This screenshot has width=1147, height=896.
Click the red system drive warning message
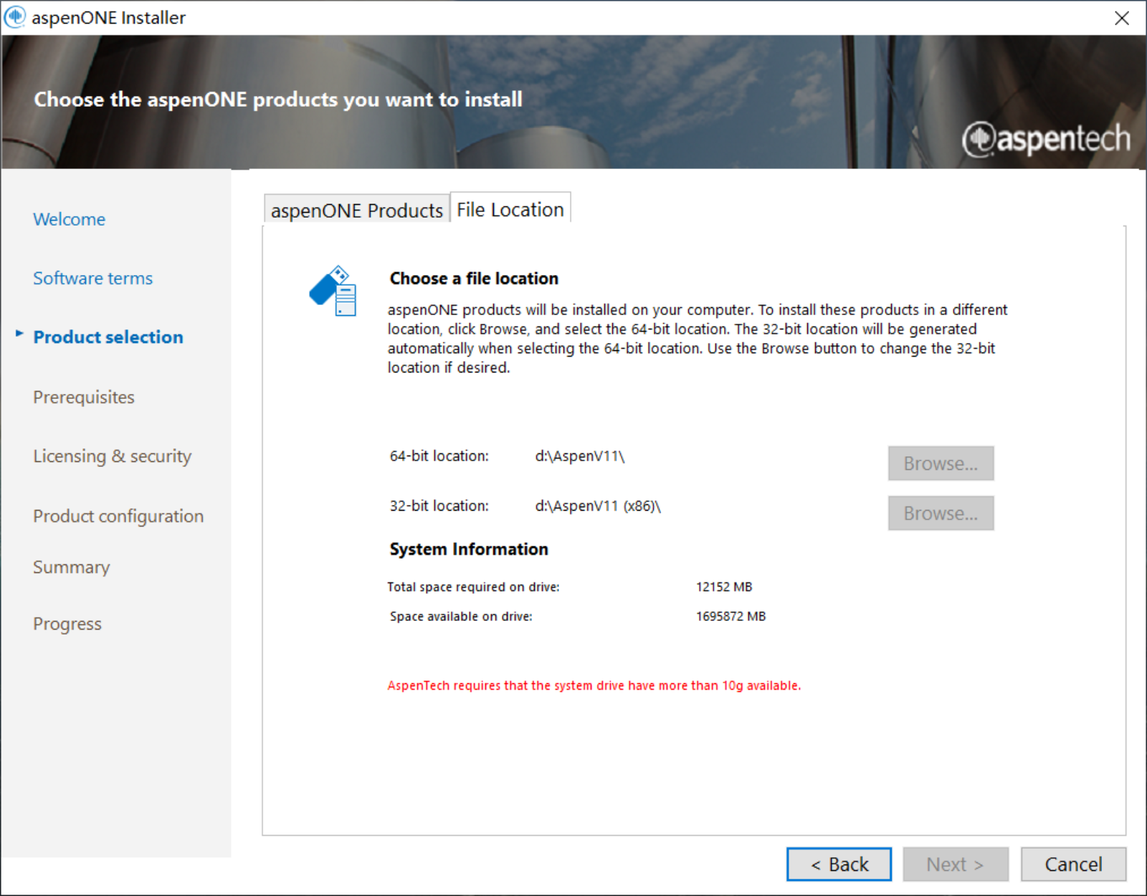coord(594,685)
